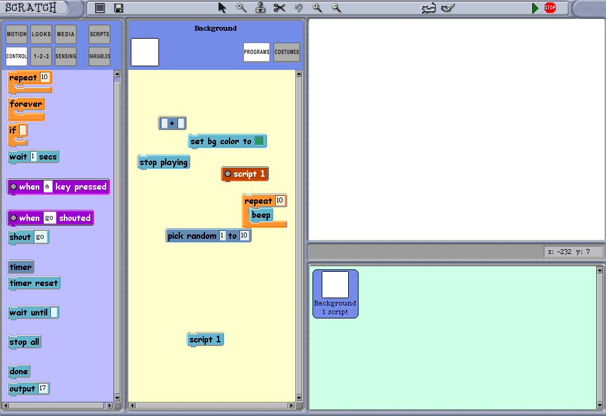Image resolution: width=606 pixels, height=416 pixels.
Task: Select the zoom in magnifier tool
Action: pos(317,8)
